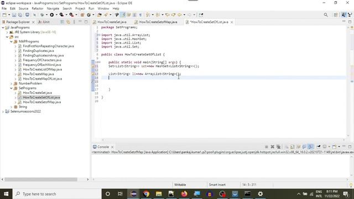This screenshot has width=354, height=199.
Task: Toggle Show Whitespace Characters button
Action: pos(140,15)
